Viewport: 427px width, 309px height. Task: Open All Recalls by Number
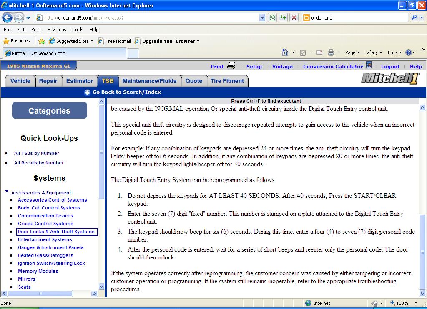point(39,163)
